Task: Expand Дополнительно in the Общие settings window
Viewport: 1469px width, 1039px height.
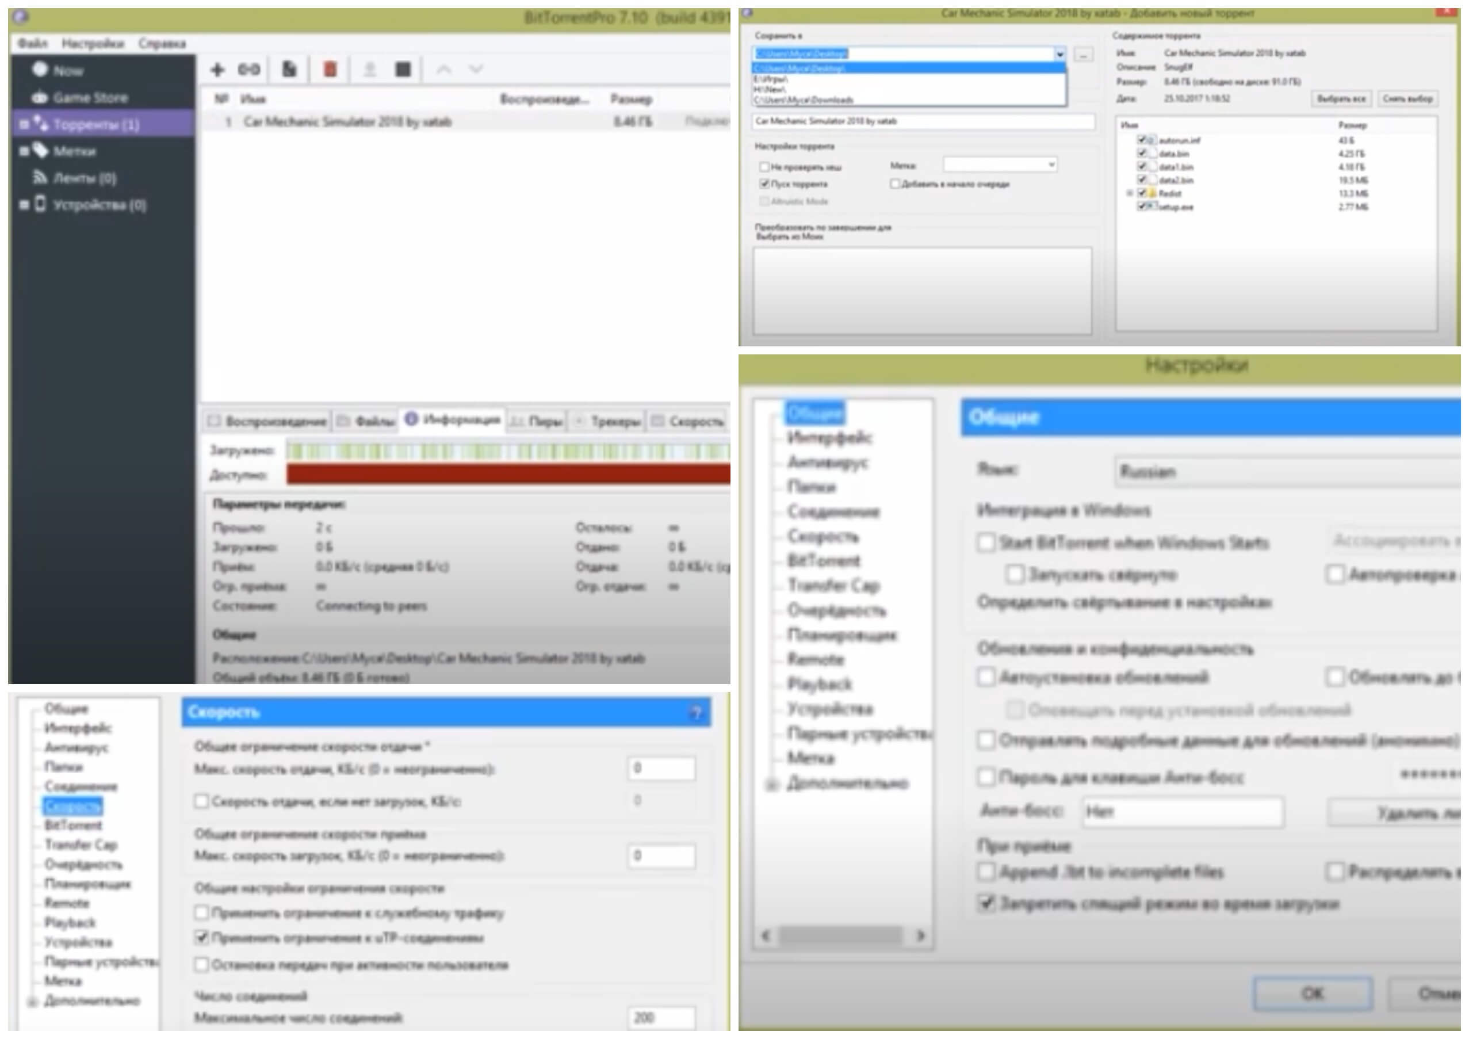Action: [772, 784]
